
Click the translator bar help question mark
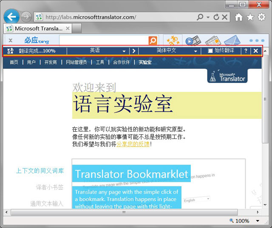[x=246, y=51]
